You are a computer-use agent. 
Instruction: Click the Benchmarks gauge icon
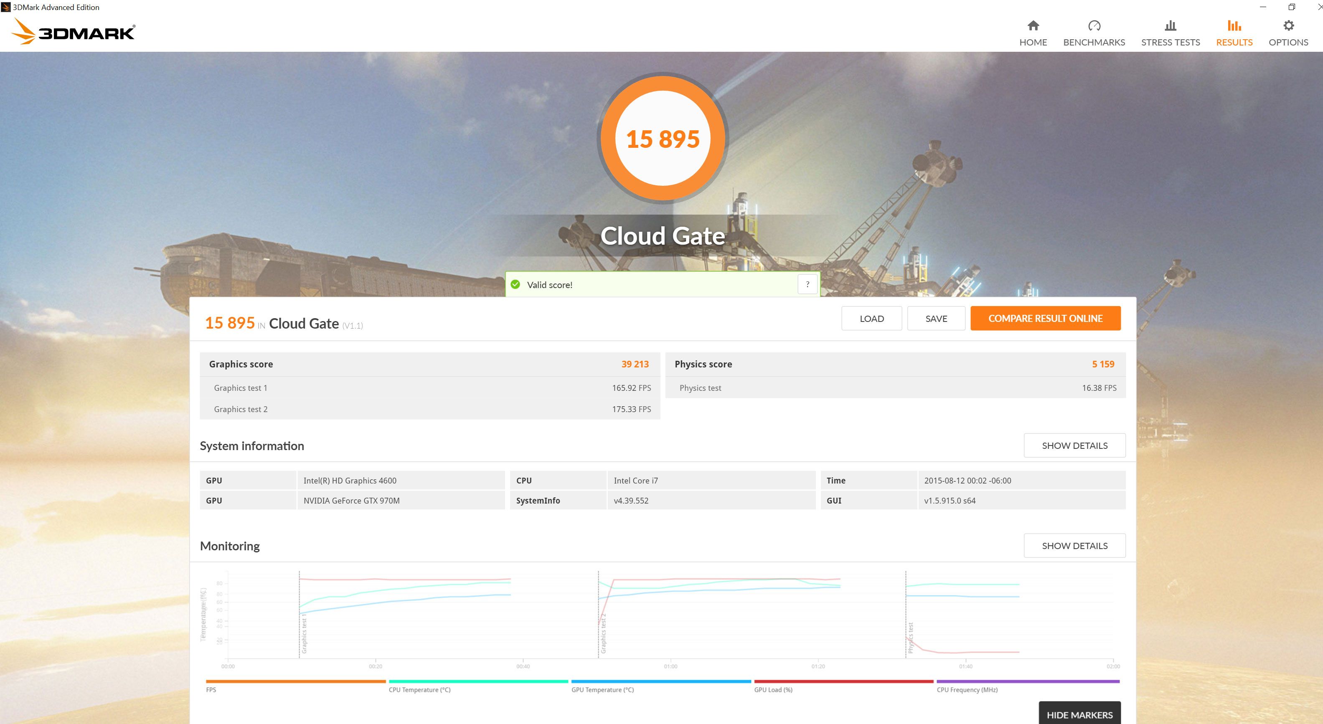(1094, 25)
